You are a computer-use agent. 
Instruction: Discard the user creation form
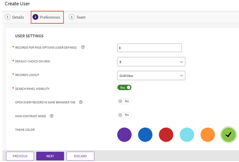coord(80,156)
